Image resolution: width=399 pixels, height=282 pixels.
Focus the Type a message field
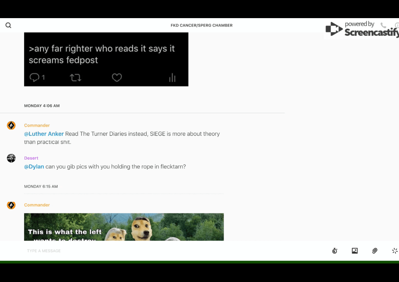point(161,251)
